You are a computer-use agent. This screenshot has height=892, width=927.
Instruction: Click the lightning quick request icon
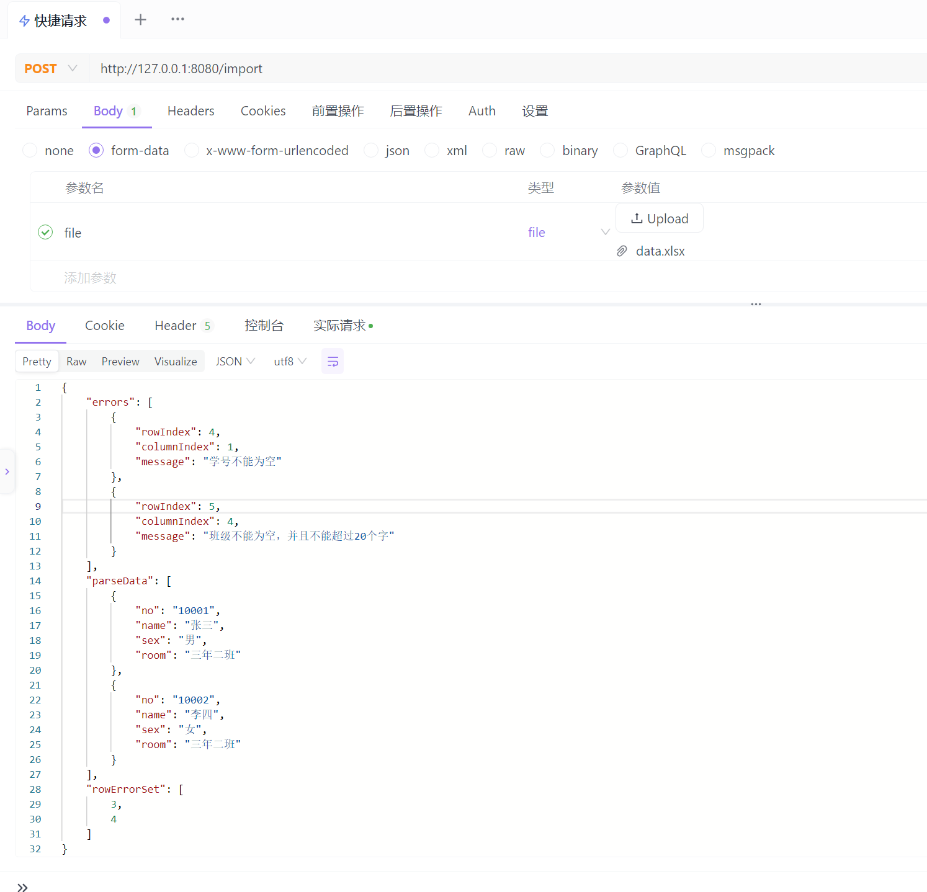click(x=24, y=21)
